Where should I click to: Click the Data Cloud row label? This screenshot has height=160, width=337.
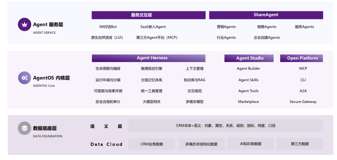(x=106, y=144)
